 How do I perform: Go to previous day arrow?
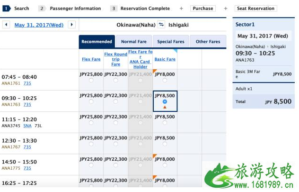pyautogui.click(x=6, y=25)
